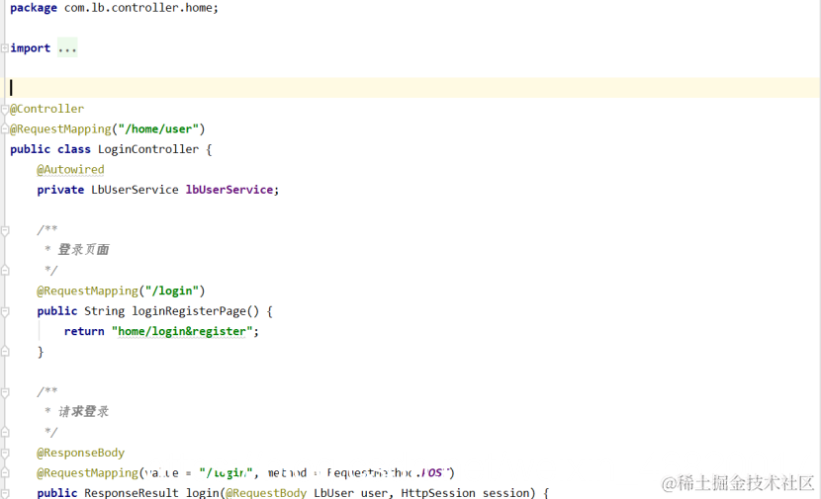The width and height of the screenshot is (821, 499).
Task: Click the @Controller annotation text
Action: (x=47, y=109)
